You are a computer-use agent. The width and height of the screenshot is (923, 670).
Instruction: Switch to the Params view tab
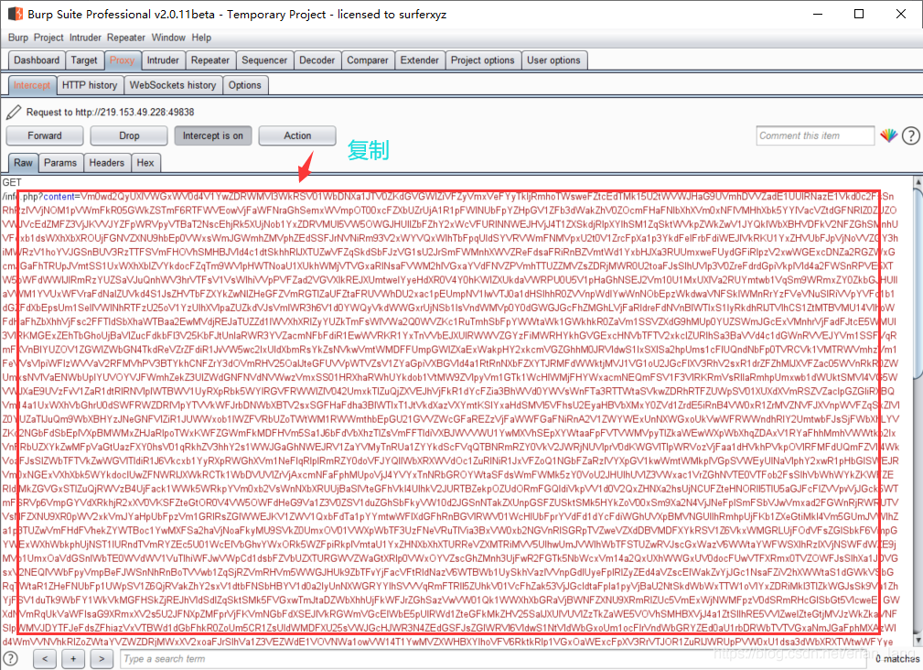click(x=60, y=163)
